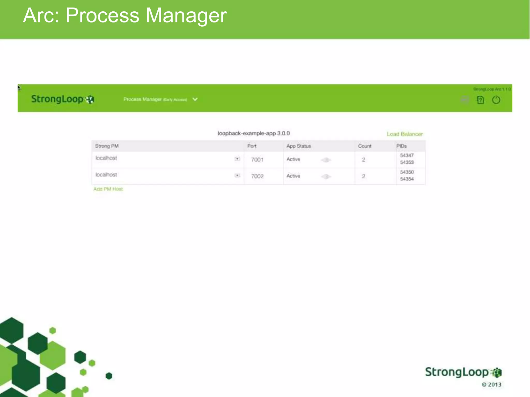Click the Strong PM column header

[107, 146]
